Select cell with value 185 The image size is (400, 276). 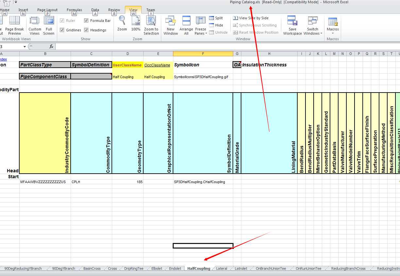[128, 182]
